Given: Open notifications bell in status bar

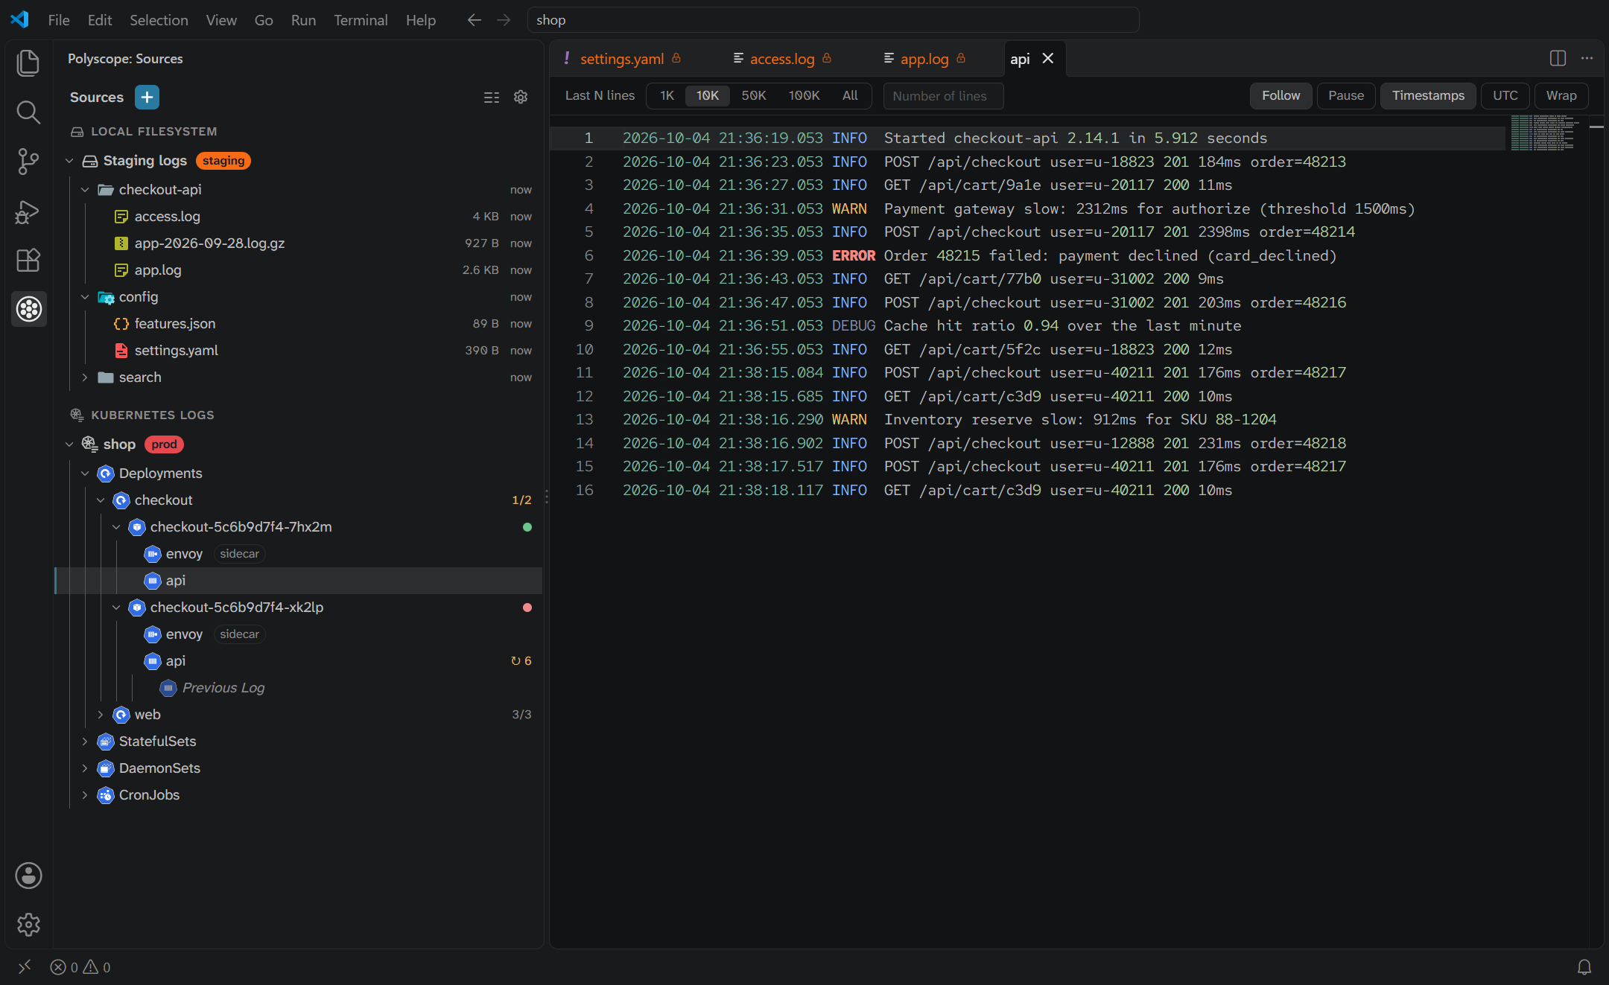Looking at the screenshot, I should coord(1584,967).
